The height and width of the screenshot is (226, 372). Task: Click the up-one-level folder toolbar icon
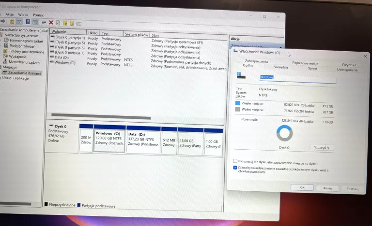coord(12,22)
